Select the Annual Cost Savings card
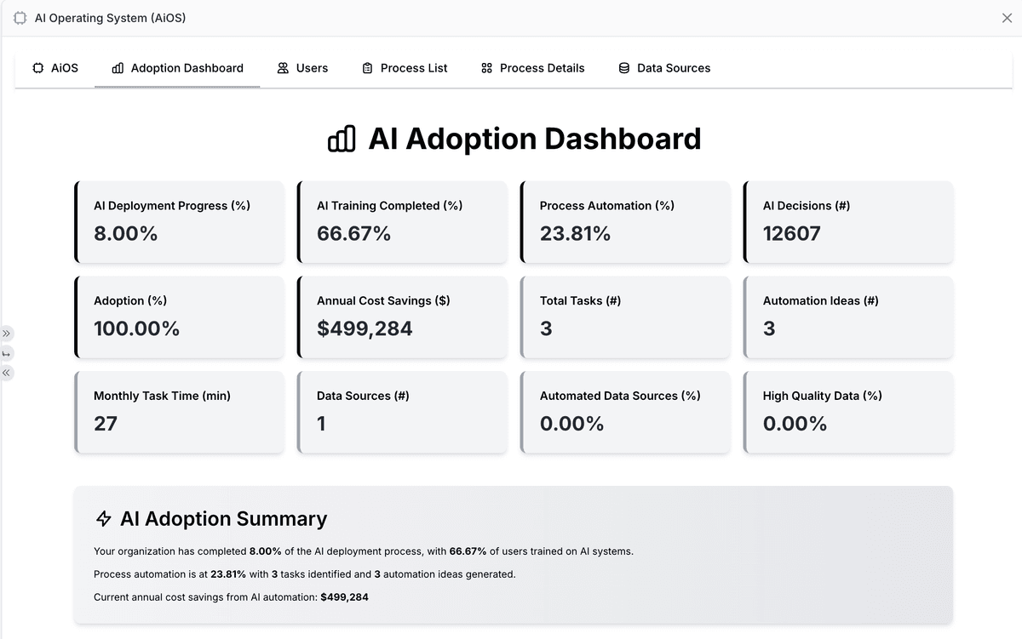 (402, 317)
